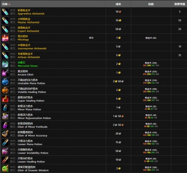
Task: Sort by the 成本 cost column header
Action: click(118, 4)
